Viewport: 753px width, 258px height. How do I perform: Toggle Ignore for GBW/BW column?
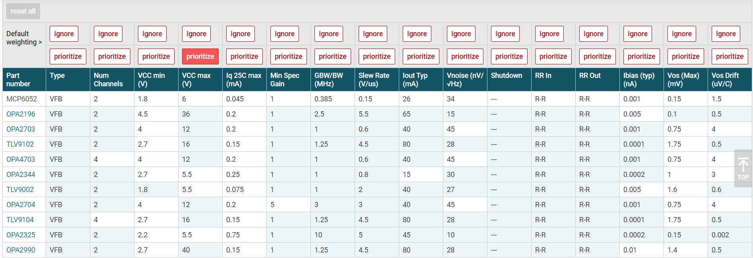tap(328, 34)
